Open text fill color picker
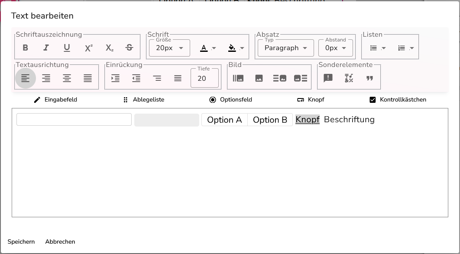The image size is (460, 254). 236,48
